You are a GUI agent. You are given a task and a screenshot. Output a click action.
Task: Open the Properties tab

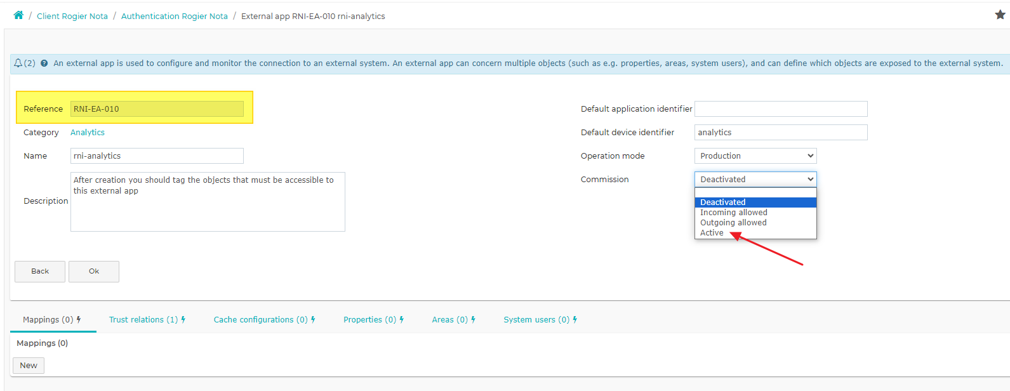click(374, 320)
